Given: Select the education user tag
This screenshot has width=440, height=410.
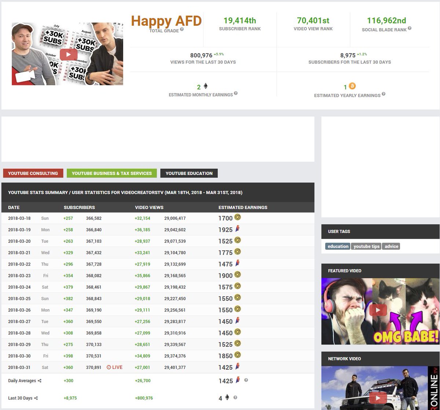Looking at the screenshot, I should (x=338, y=246).
